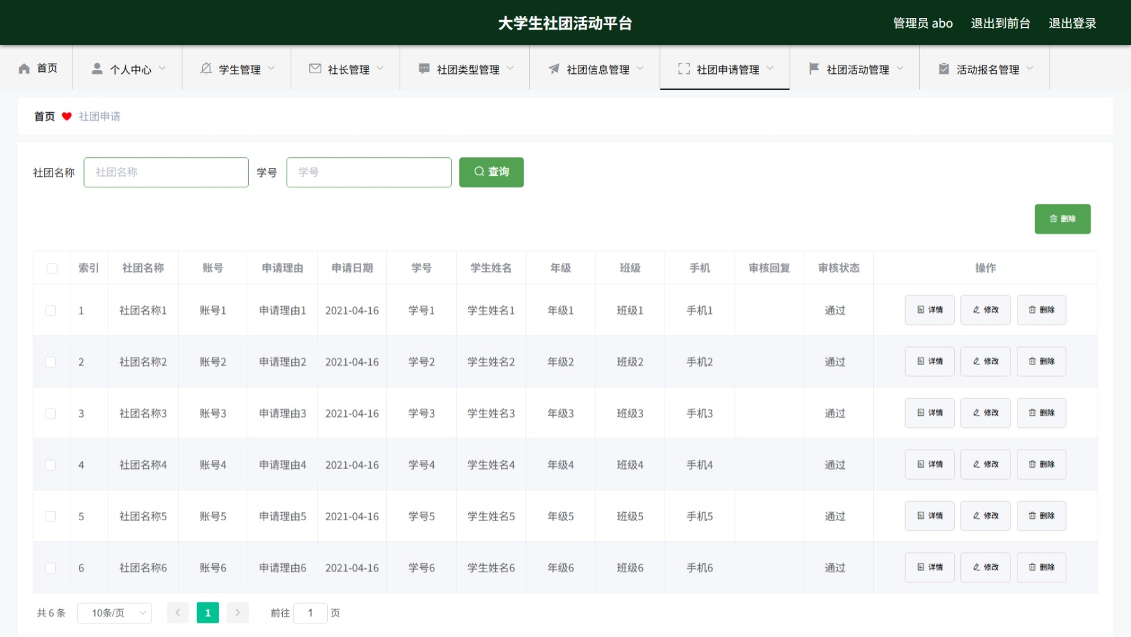Click the red heart breadcrumb icon
The image size is (1131, 637).
pyautogui.click(x=67, y=116)
